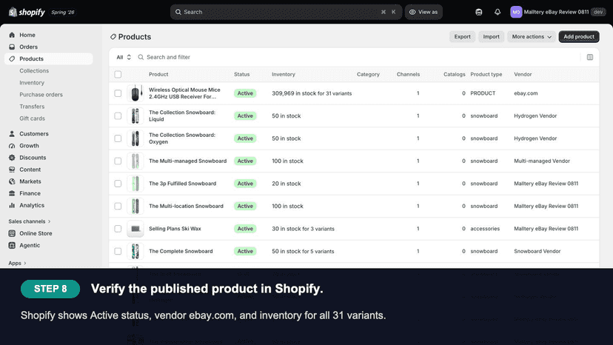Screen dimensions: 613x345
Task: Select the Multi-managed Snowboard checkbox
Action: pyautogui.click(x=118, y=161)
